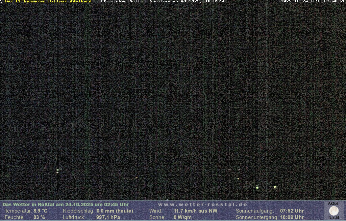Image resolution: width=346 pixels, height=221 pixels.
Task: Click the Sonnenuntergang time 18:09 Uhr
Action: (292, 217)
